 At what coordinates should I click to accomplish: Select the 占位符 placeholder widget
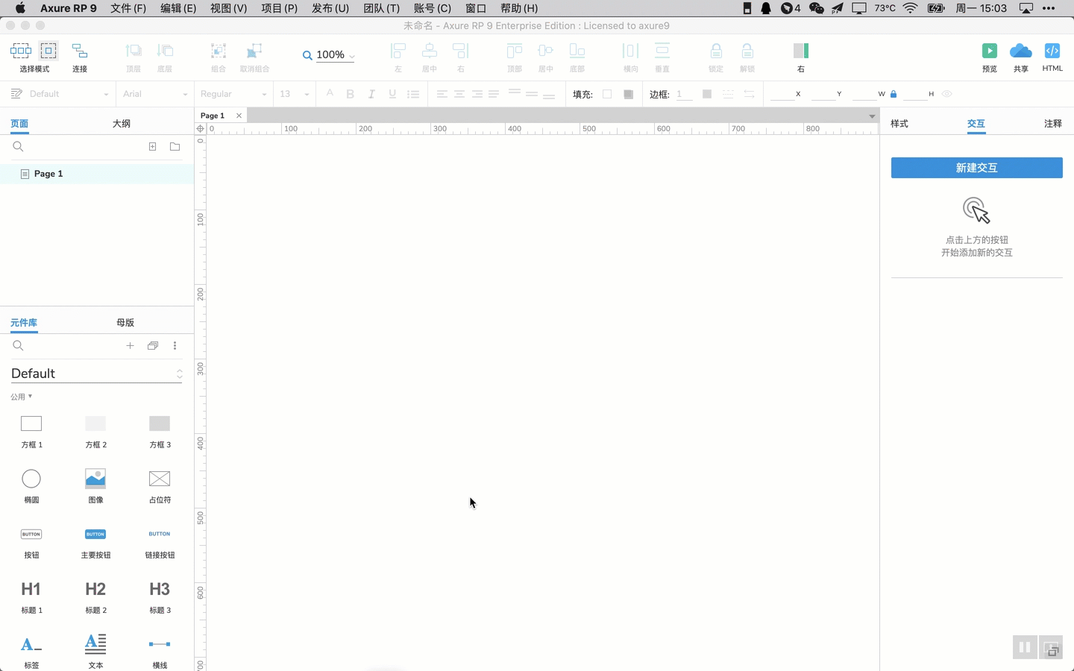(x=160, y=479)
